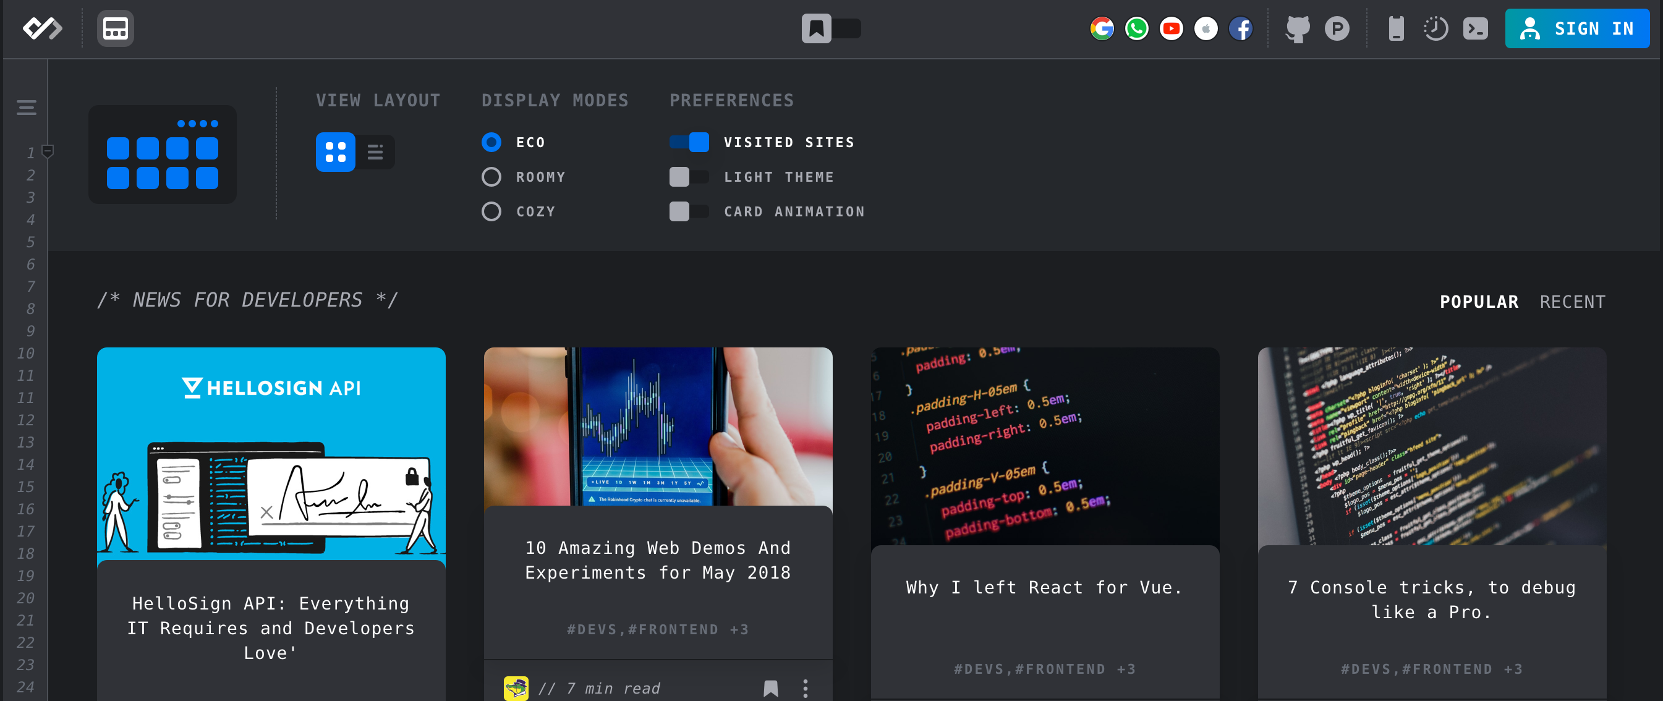
Task: Select the Cozy display mode
Action: pyautogui.click(x=491, y=211)
